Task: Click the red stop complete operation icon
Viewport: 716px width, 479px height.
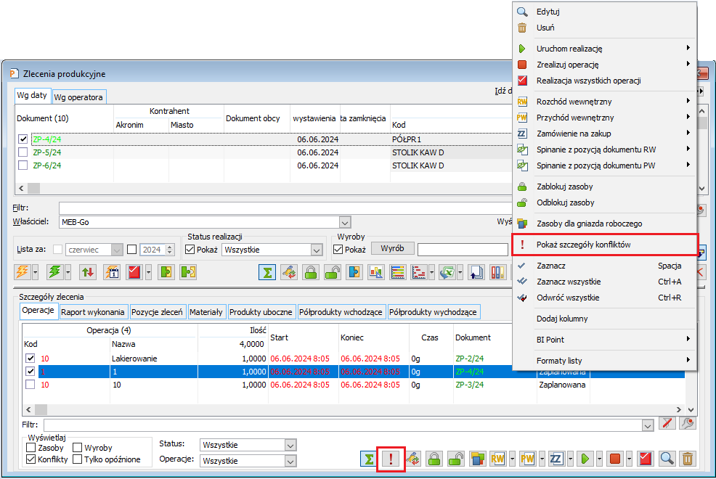Action: (615, 459)
